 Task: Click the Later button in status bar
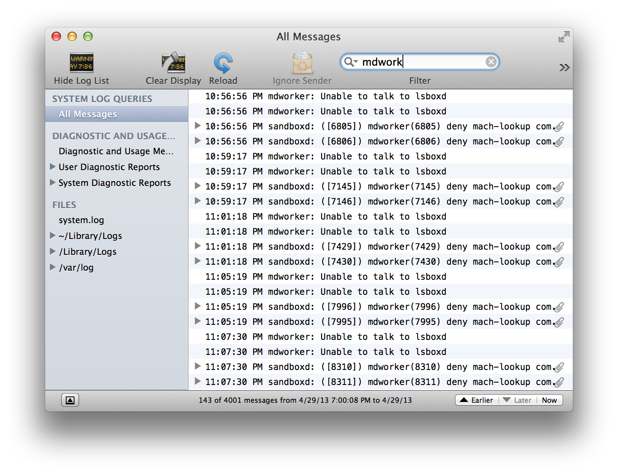click(x=517, y=400)
